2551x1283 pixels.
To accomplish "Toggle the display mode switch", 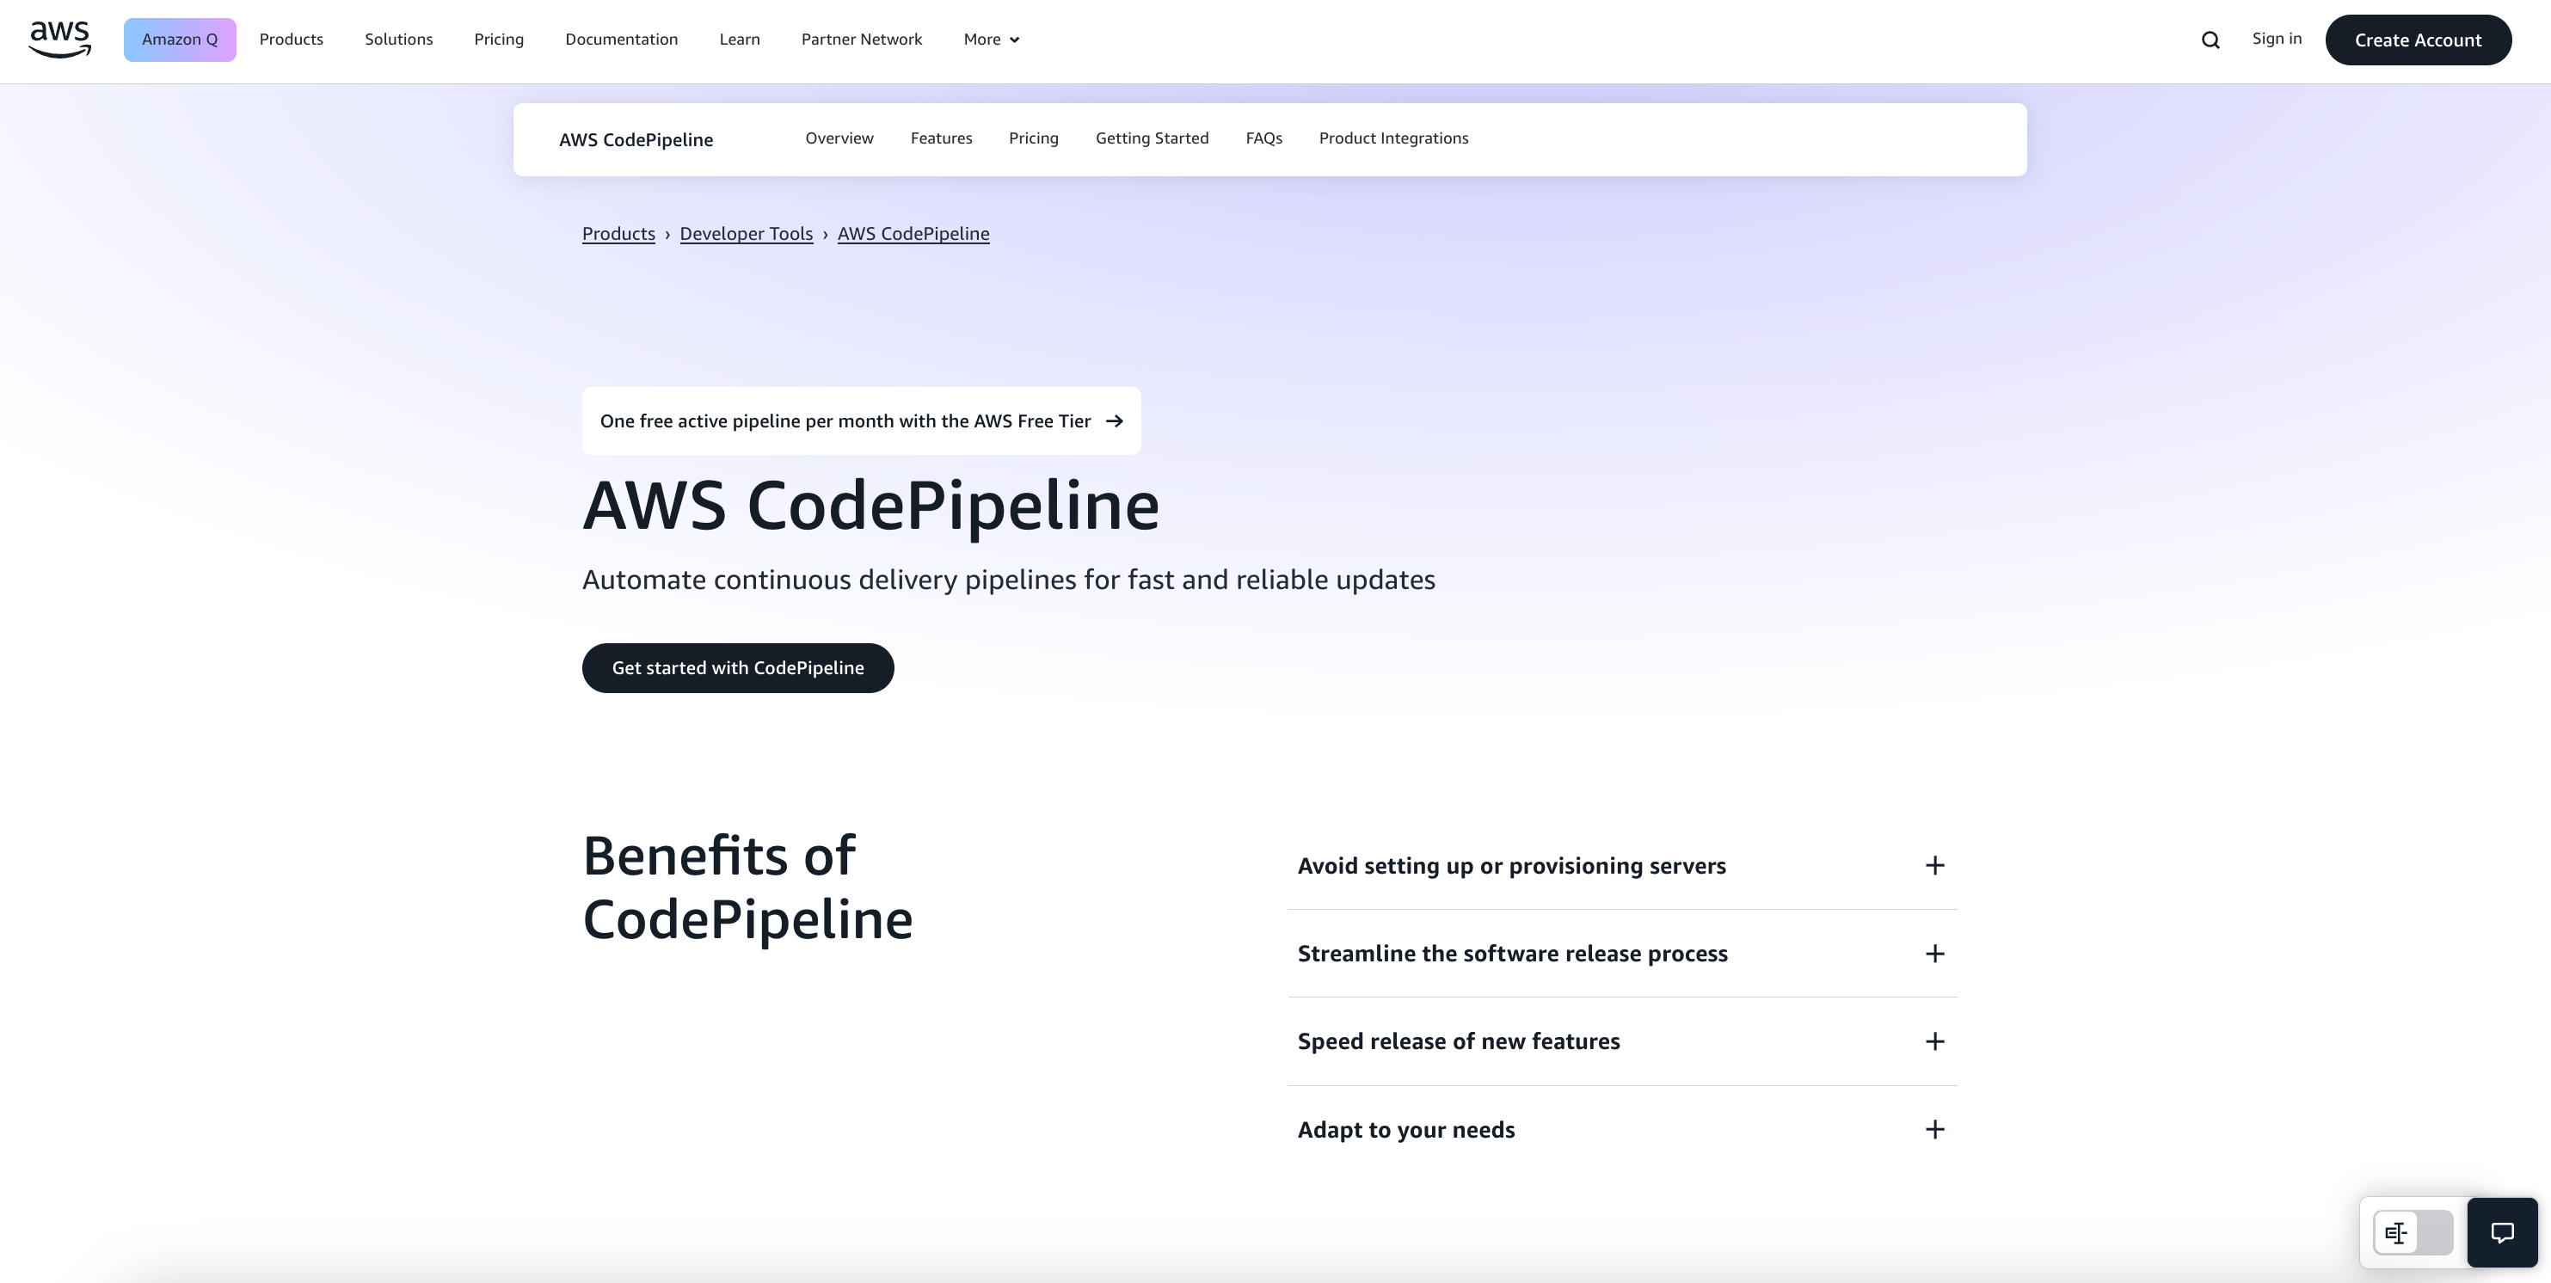I will pyautogui.click(x=2413, y=1232).
